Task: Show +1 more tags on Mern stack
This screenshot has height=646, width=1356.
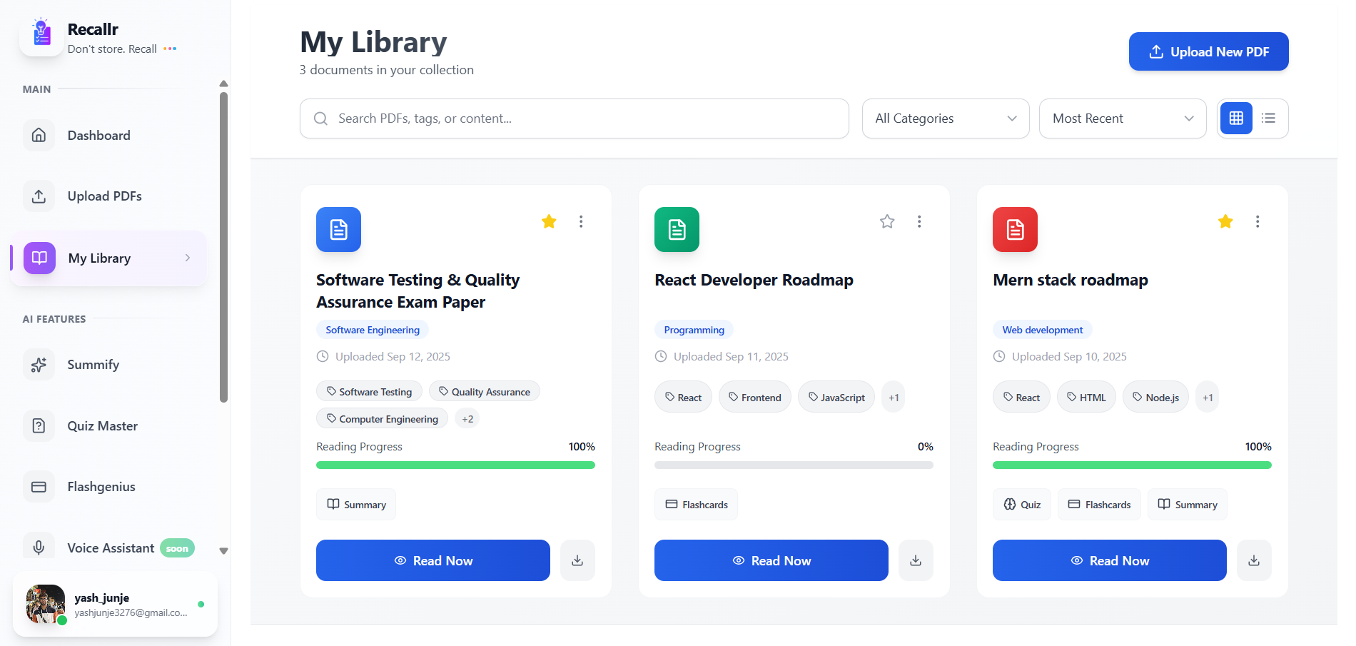Action: point(1208,397)
